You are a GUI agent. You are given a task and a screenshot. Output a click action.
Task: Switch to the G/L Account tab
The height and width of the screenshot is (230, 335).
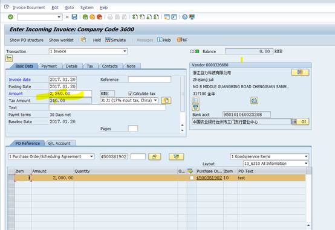[x=59, y=144]
